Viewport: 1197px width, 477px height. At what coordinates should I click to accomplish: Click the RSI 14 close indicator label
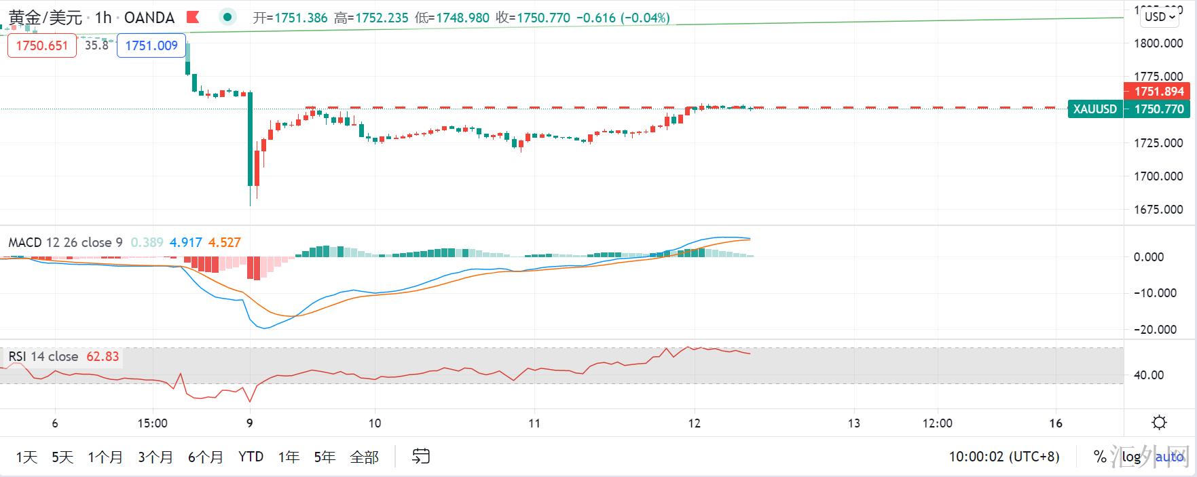pos(43,356)
